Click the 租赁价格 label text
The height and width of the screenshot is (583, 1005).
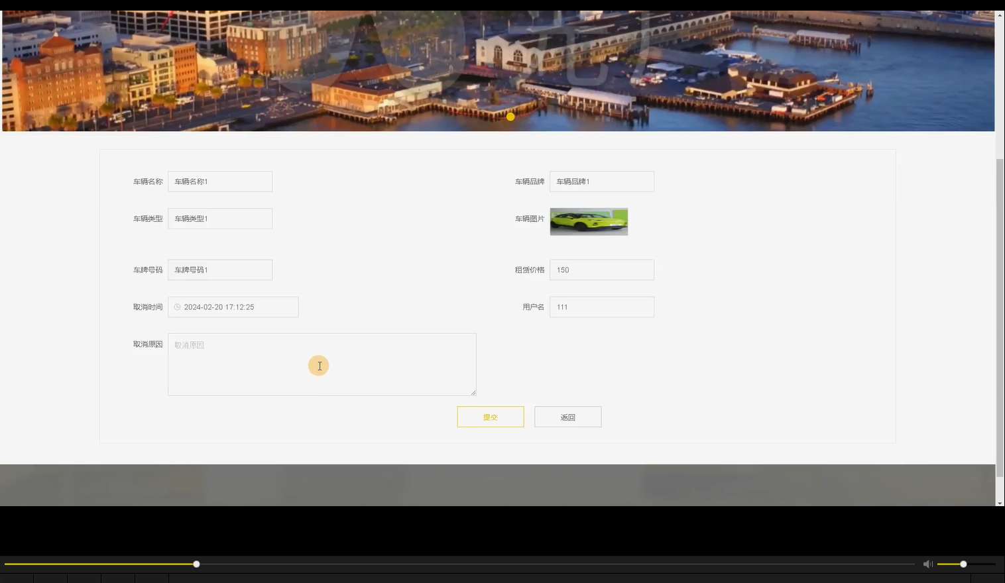click(530, 270)
